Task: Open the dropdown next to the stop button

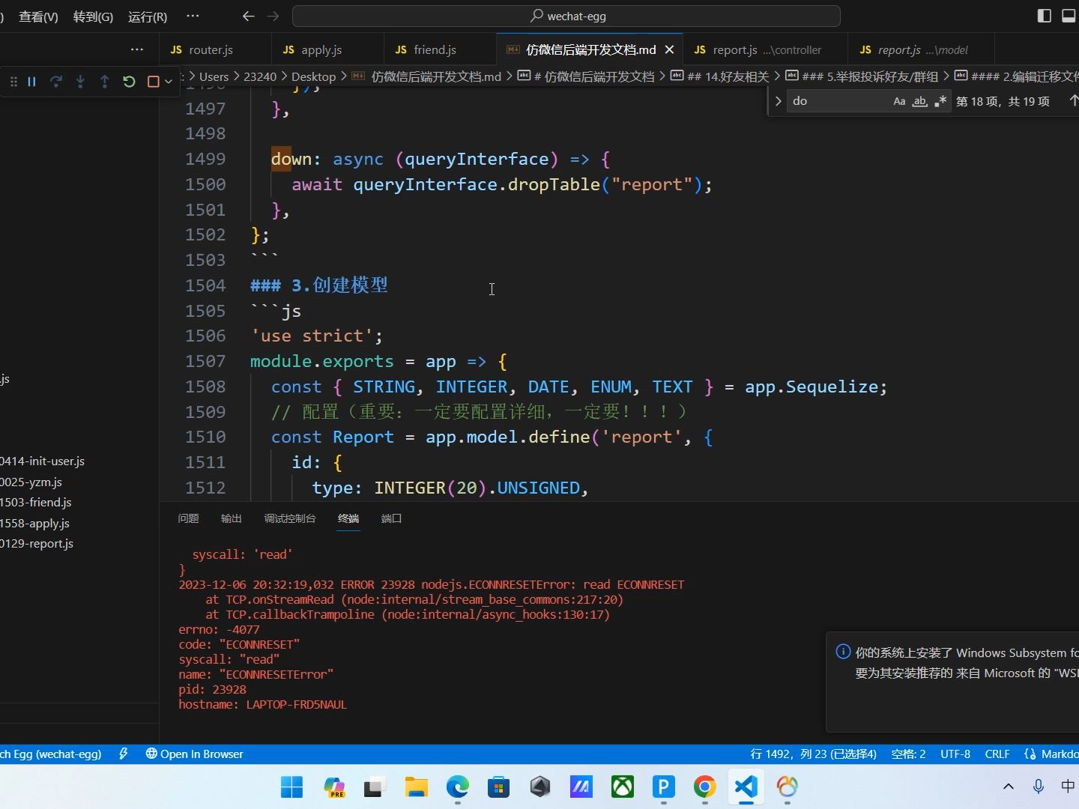Action: click(x=169, y=82)
